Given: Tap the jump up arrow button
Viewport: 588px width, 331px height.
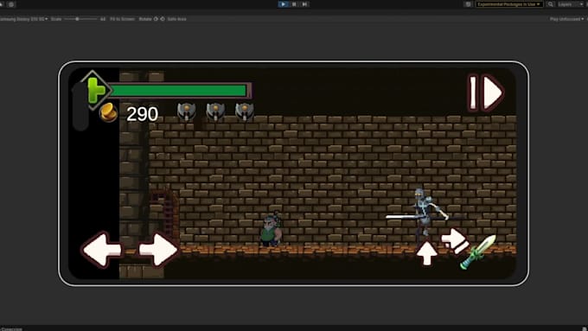Looking at the screenshot, I should pyautogui.click(x=426, y=253).
